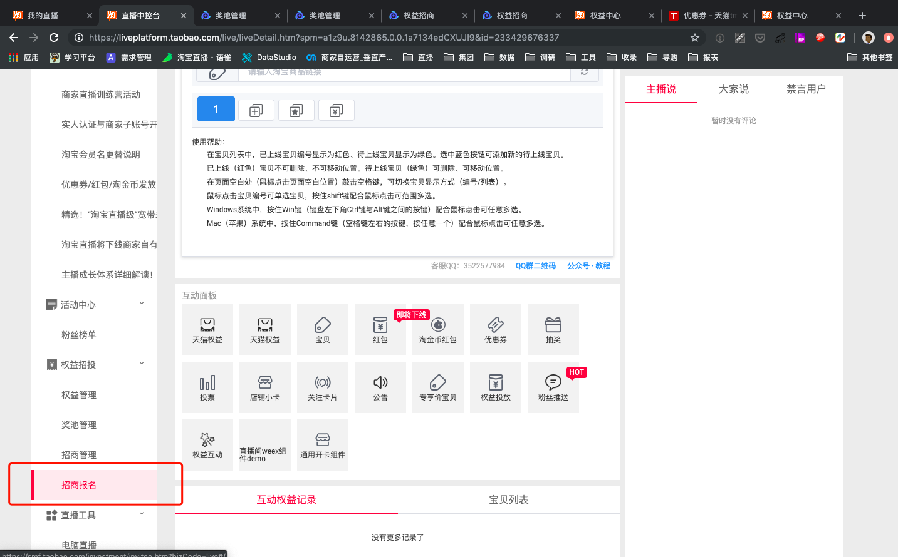Click the refresh icon beside link input
Viewport: 898px width, 557px height.
pyautogui.click(x=584, y=73)
